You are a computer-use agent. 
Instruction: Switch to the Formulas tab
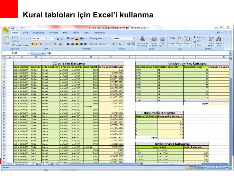[x=54, y=33]
